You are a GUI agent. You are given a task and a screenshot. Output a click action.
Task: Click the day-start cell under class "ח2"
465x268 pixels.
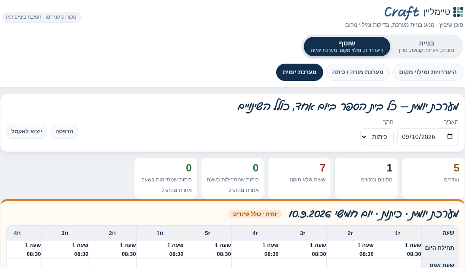click(x=112, y=249)
